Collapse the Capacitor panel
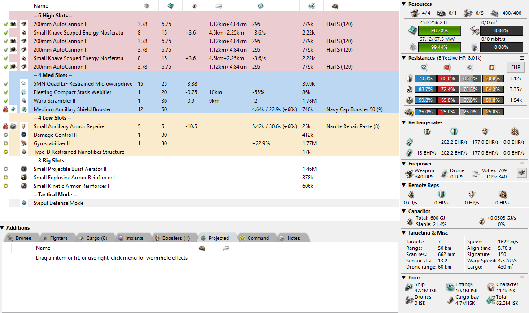Viewport: 529px width, 313px height. tap(404, 211)
